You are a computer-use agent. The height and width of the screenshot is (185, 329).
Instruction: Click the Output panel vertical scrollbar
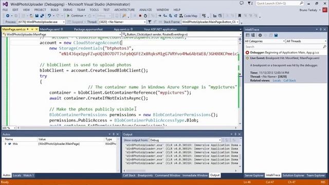[240, 155]
